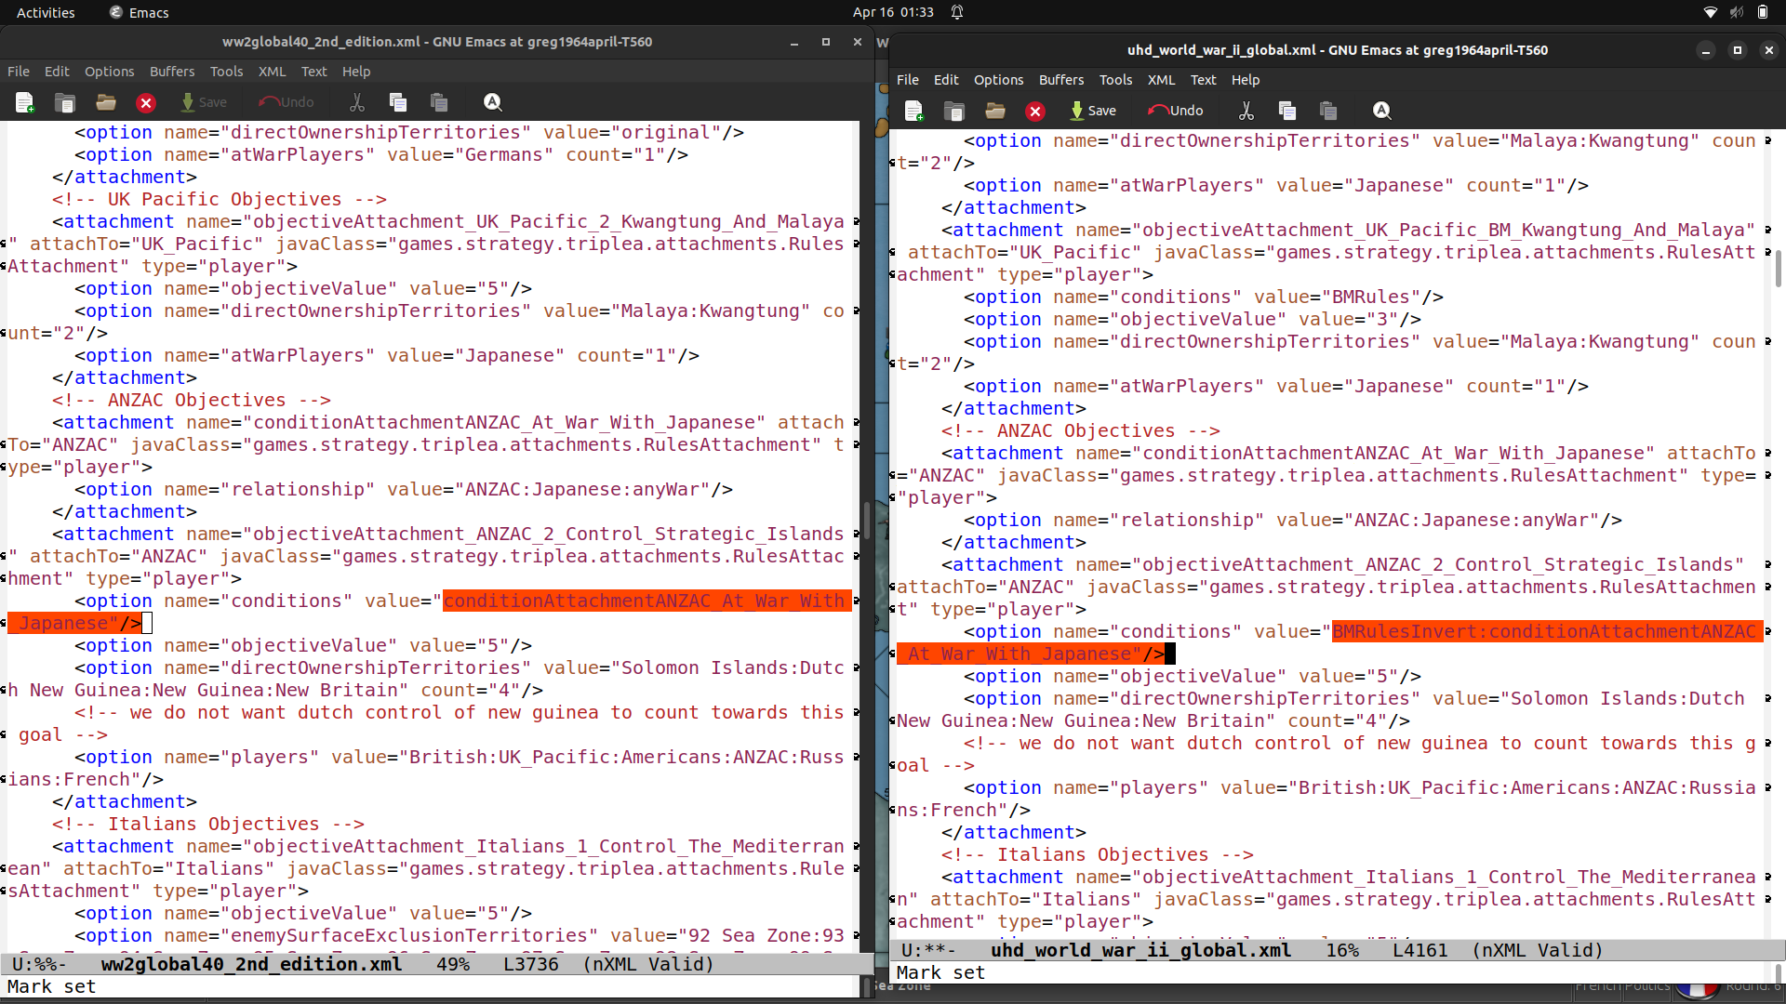Click U:**- status flags in right mode line
This screenshot has height=1004, width=1786.
point(928,950)
